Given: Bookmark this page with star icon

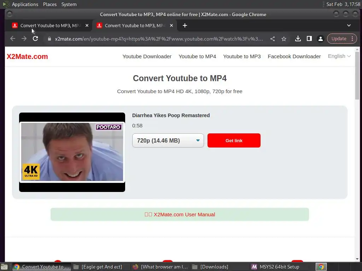Looking at the screenshot, I should pyautogui.click(x=284, y=39).
